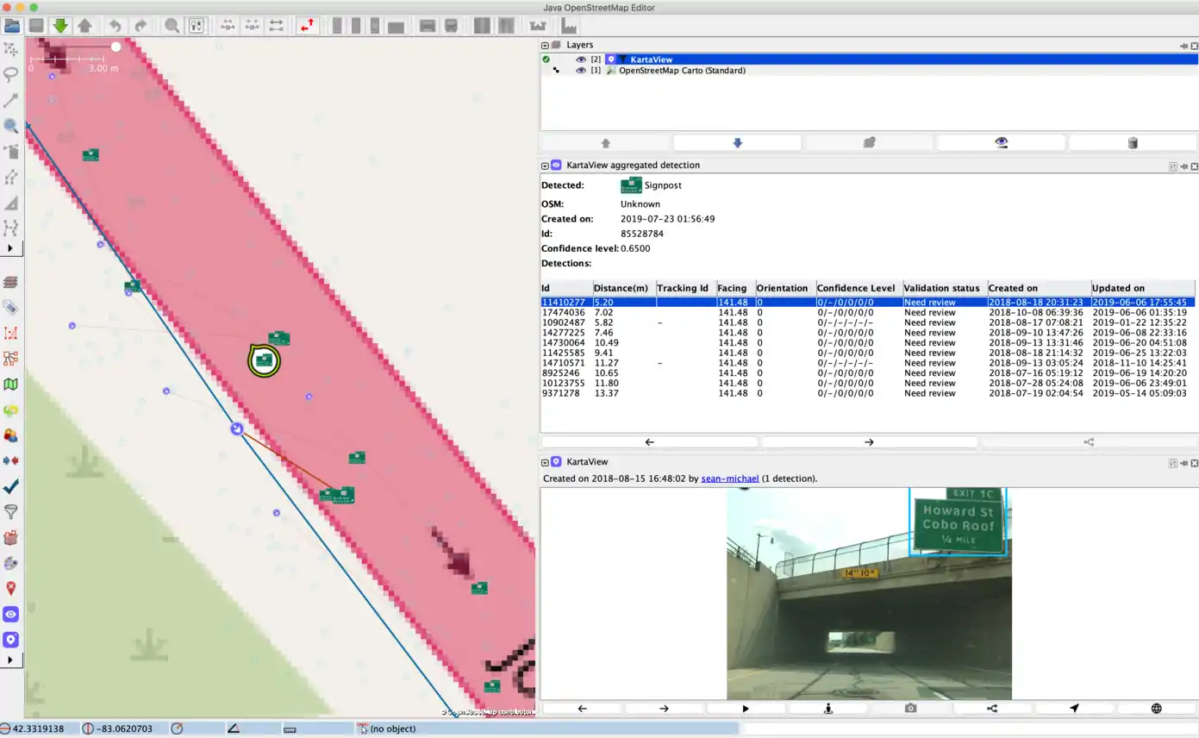1199x738 pixels.
Task: Click the location arrow icon below photo
Action: (x=1074, y=709)
